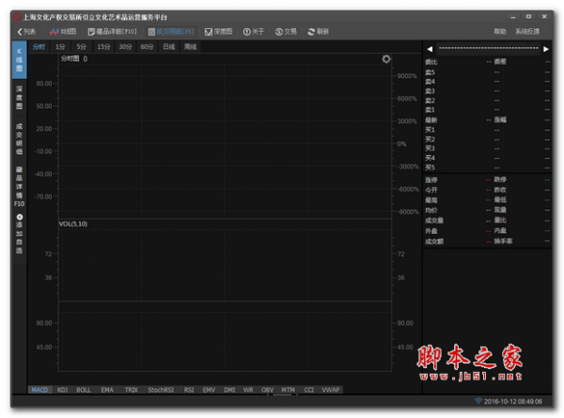The image size is (564, 418).
Task: Click the 今开 opening price label
Action: pos(431,190)
